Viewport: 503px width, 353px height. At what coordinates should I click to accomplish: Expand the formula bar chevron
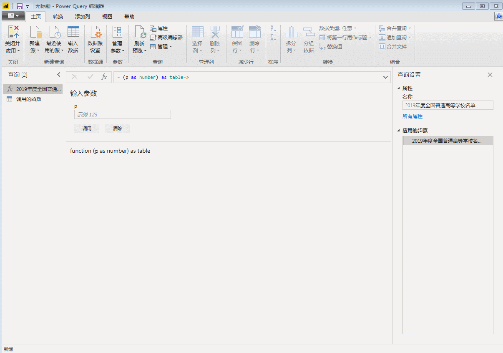coord(386,77)
